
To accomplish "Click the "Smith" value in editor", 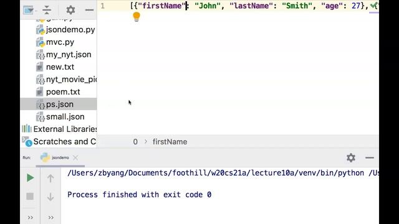I will tap(297, 6).
